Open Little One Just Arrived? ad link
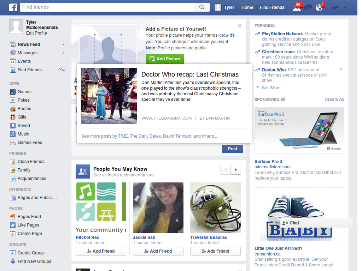Screen dimensions: 362x271 coord(278,248)
